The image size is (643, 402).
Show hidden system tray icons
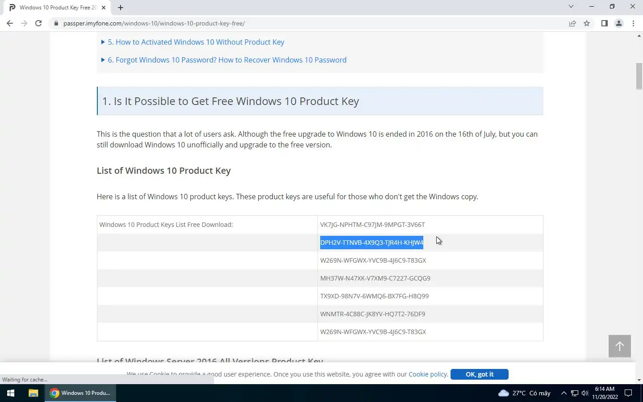(x=564, y=393)
